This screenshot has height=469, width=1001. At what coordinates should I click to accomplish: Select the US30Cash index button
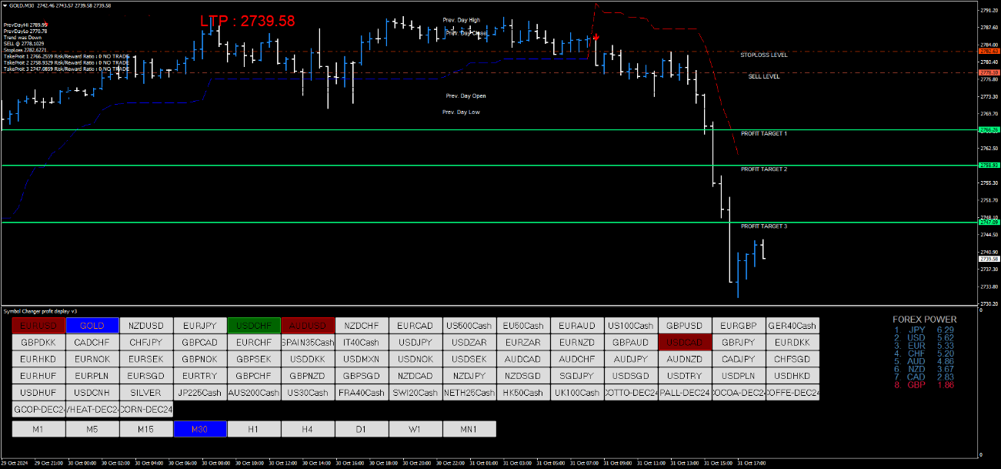click(308, 393)
